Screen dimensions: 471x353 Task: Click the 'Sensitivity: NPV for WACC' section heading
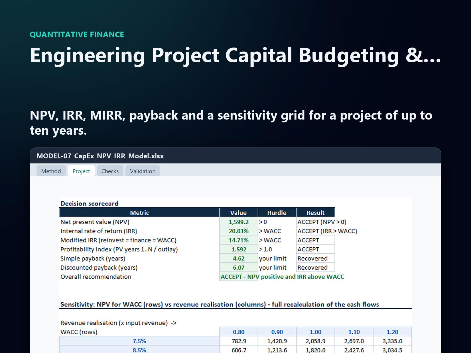point(220,304)
